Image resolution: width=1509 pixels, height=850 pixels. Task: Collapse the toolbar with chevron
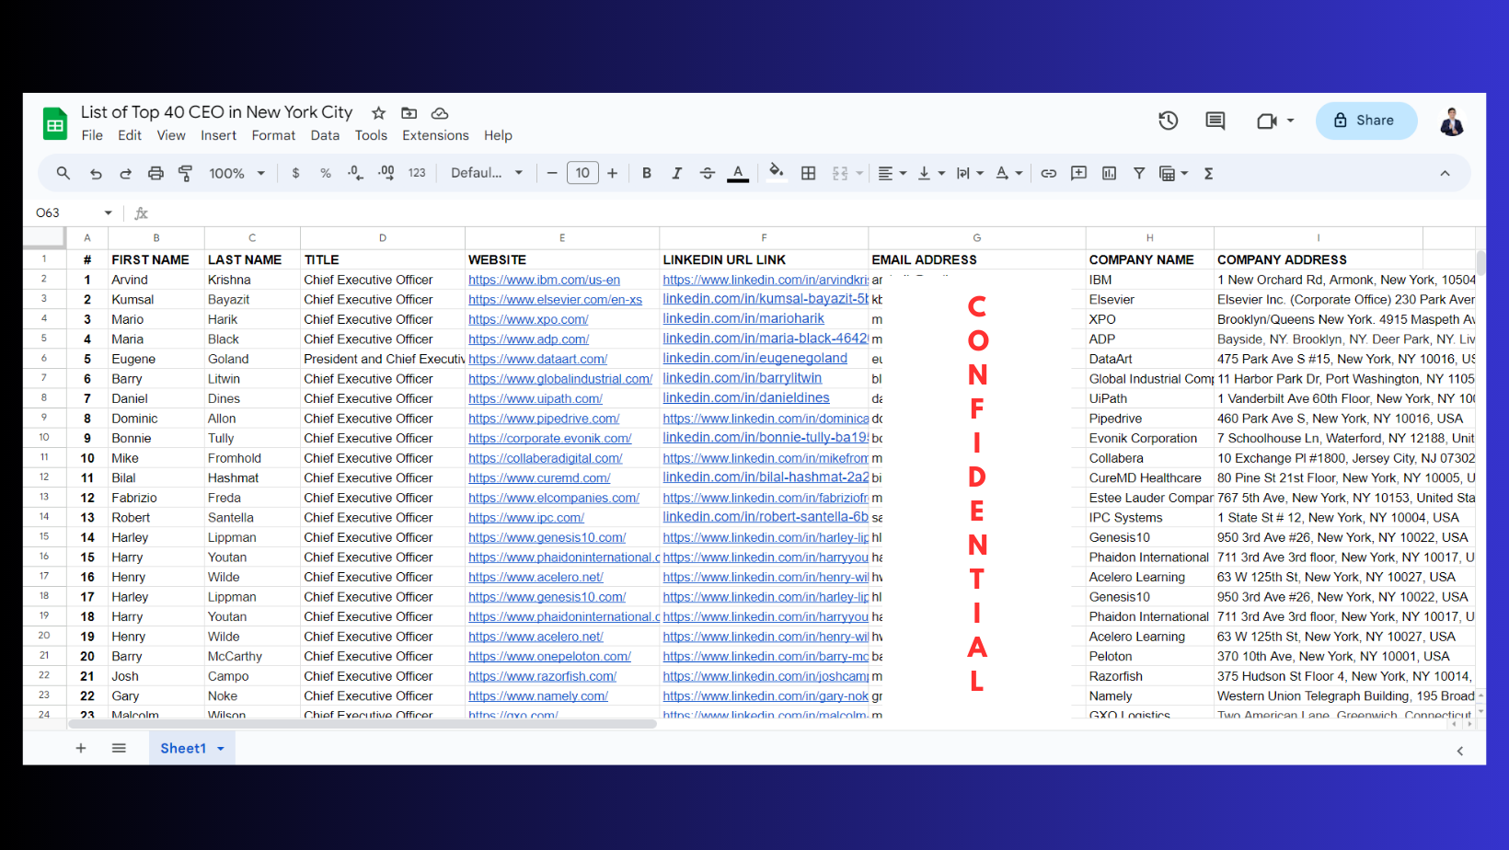(1445, 173)
